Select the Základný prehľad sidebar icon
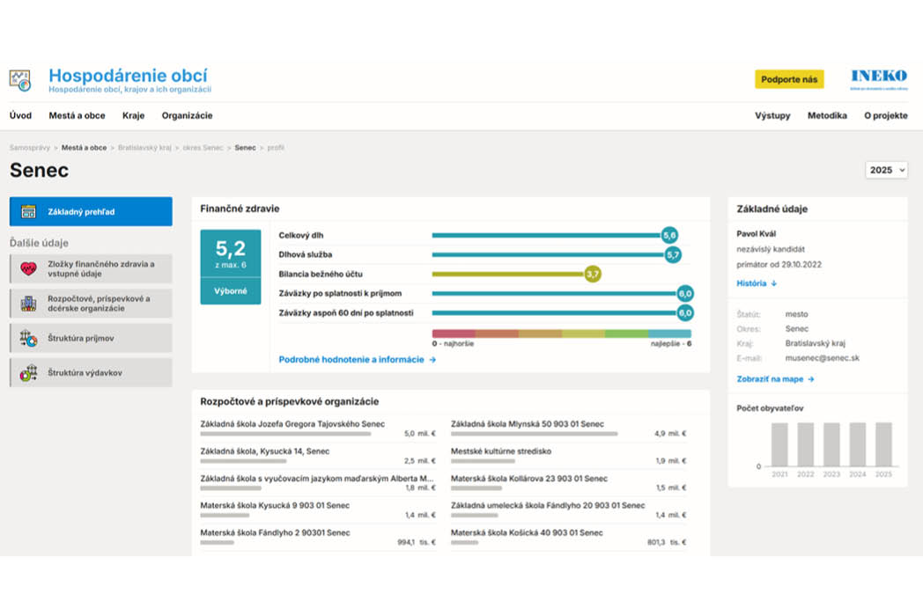Image resolution: width=923 pixels, height=616 pixels. (28, 212)
